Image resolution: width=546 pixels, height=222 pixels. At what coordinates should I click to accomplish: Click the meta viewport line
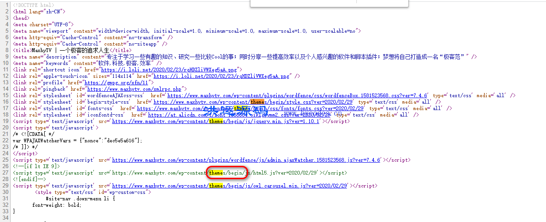coord(186,31)
